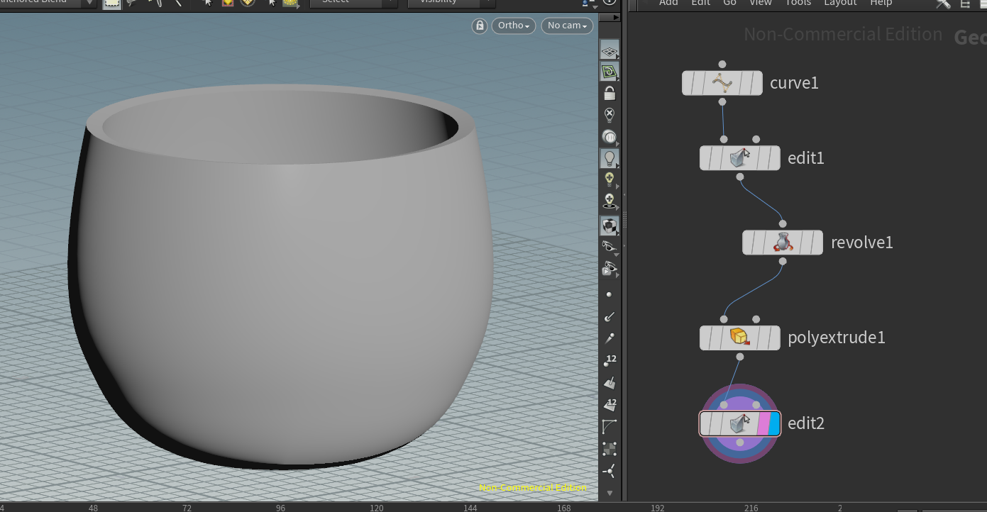Screen dimensions: 987x512
Task: Toggle the viewport camera lock icon
Action: [x=480, y=26]
